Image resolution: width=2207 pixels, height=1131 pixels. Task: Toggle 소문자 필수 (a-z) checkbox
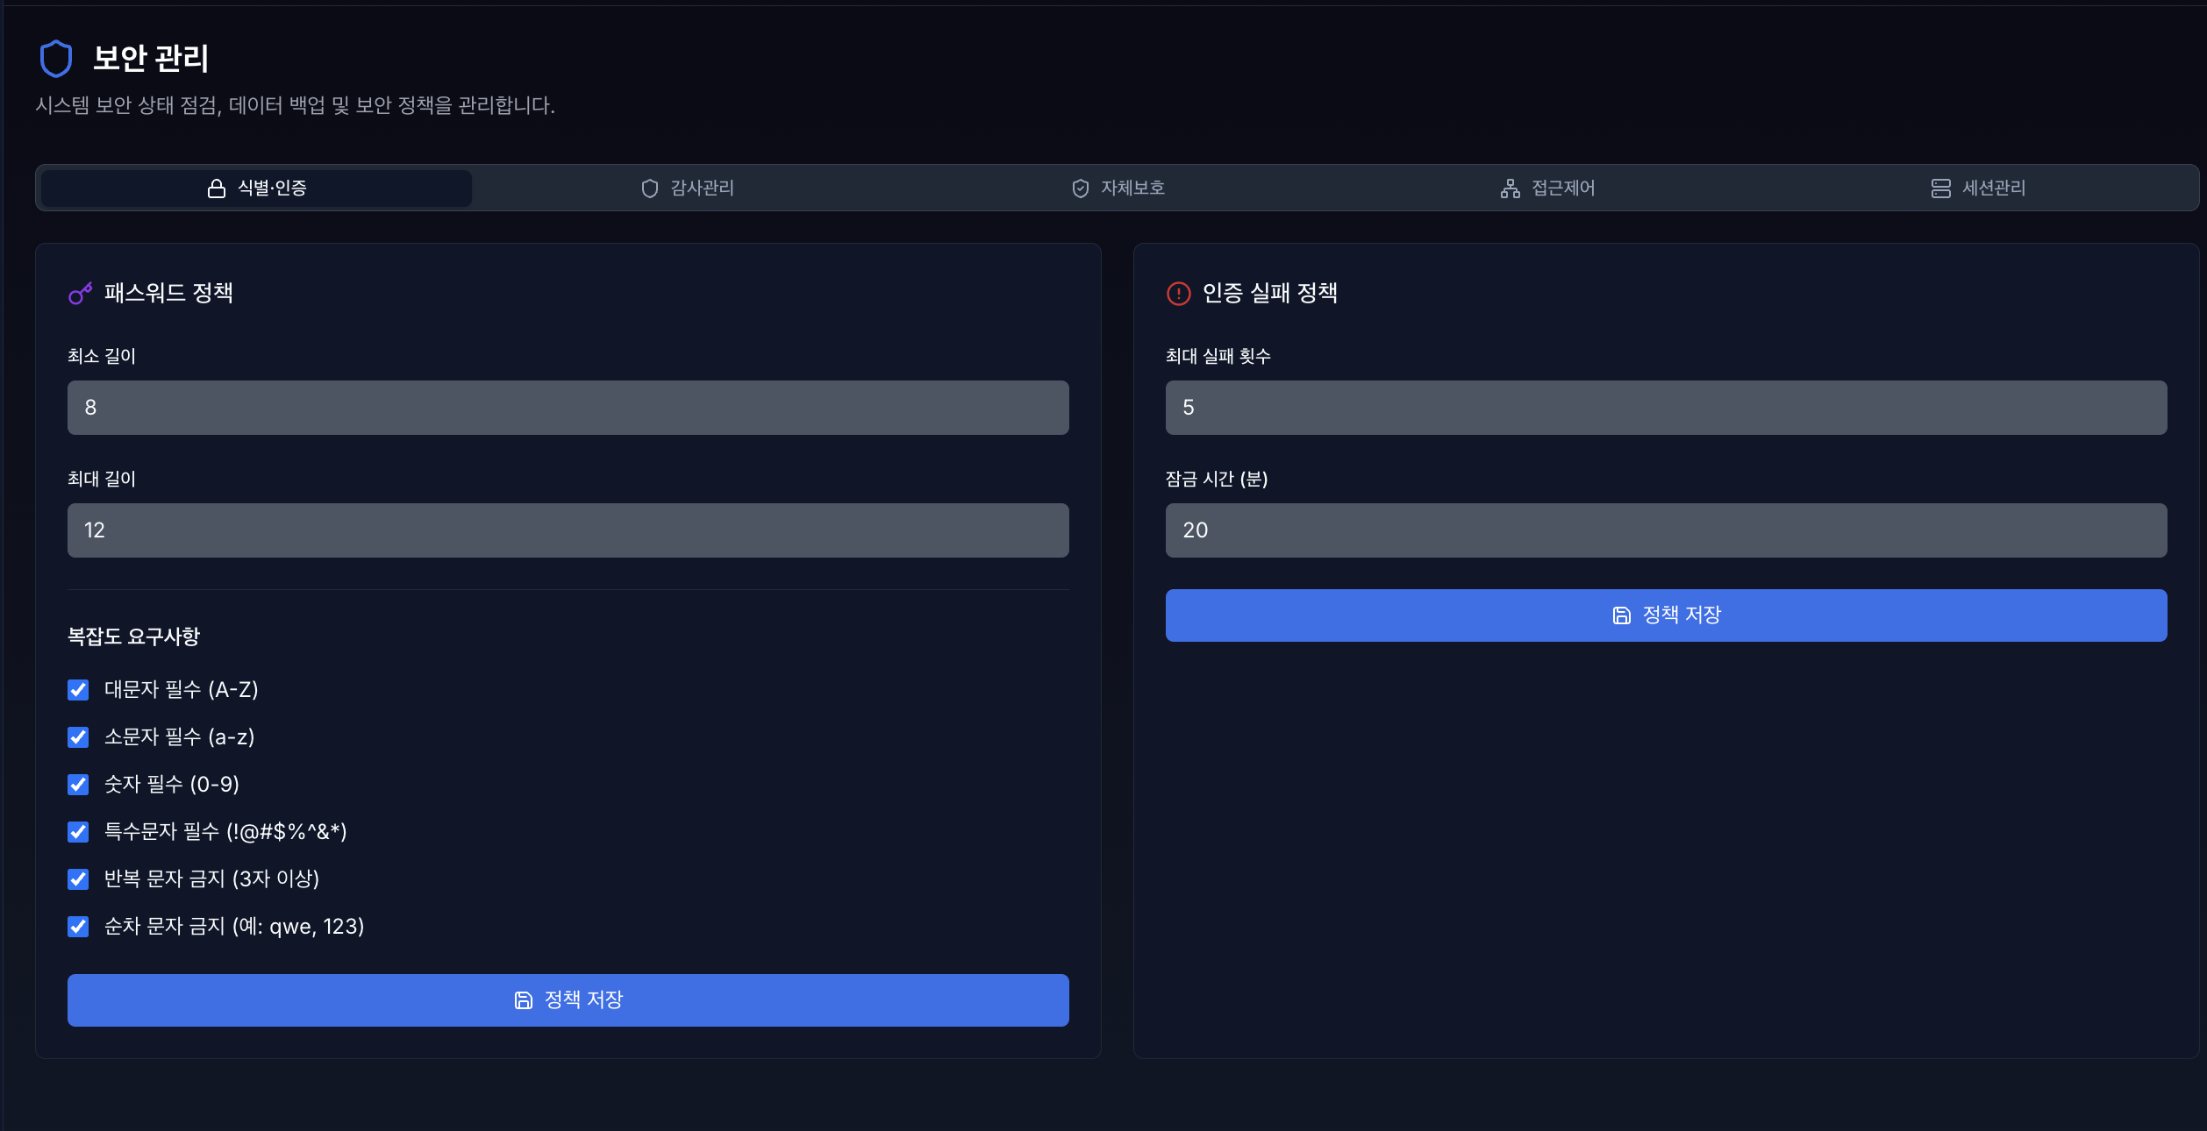78,737
